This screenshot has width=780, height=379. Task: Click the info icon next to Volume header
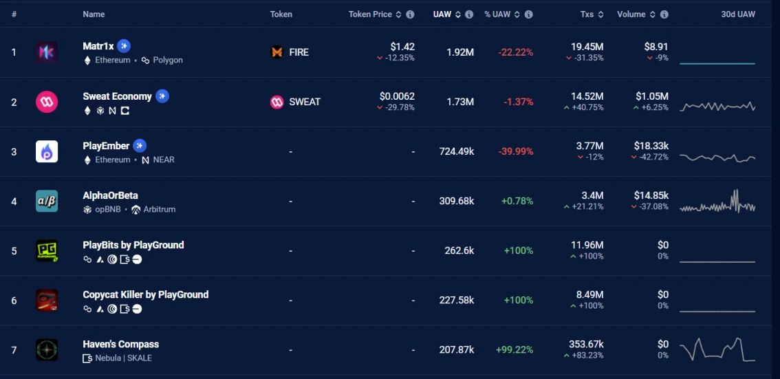coord(664,14)
